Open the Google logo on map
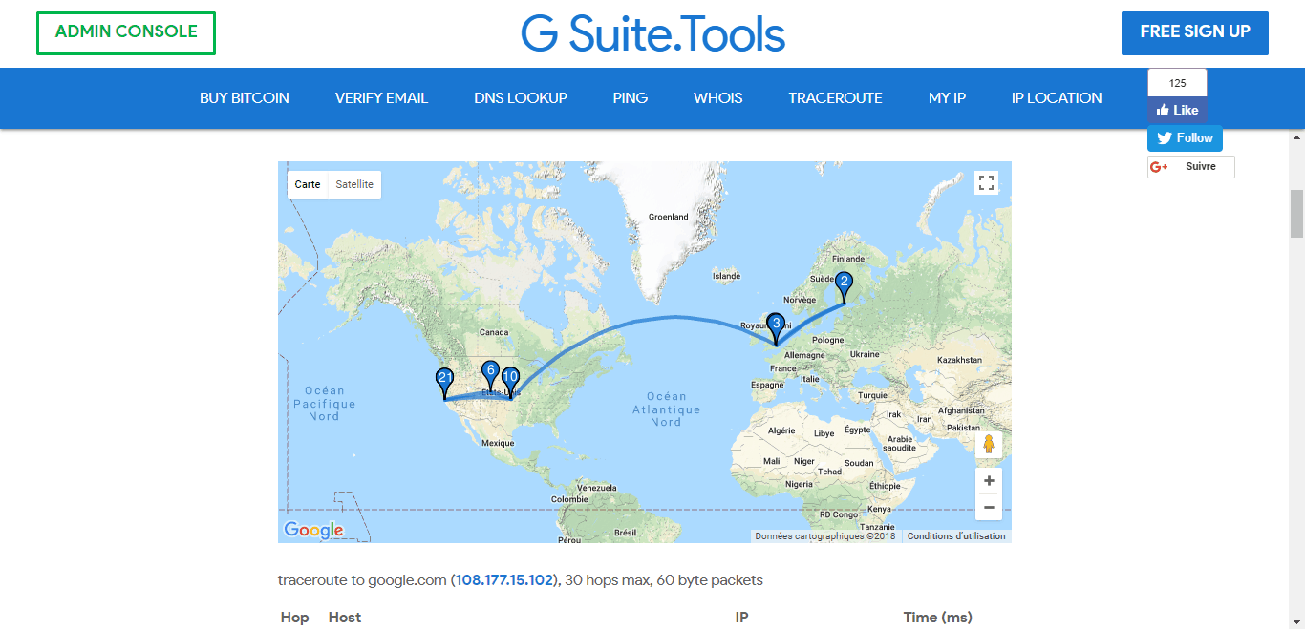This screenshot has width=1305, height=629. [x=313, y=530]
